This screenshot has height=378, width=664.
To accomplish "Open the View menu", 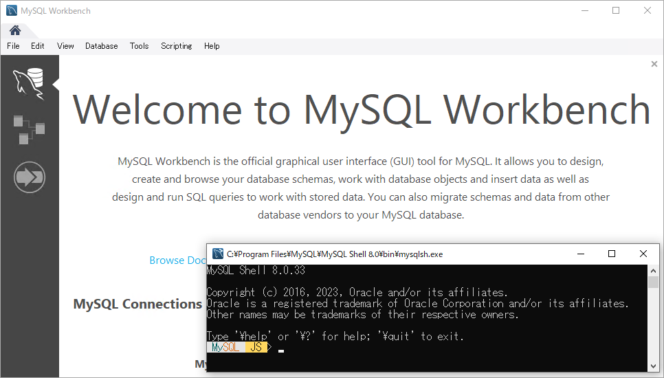I will [65, 46].
